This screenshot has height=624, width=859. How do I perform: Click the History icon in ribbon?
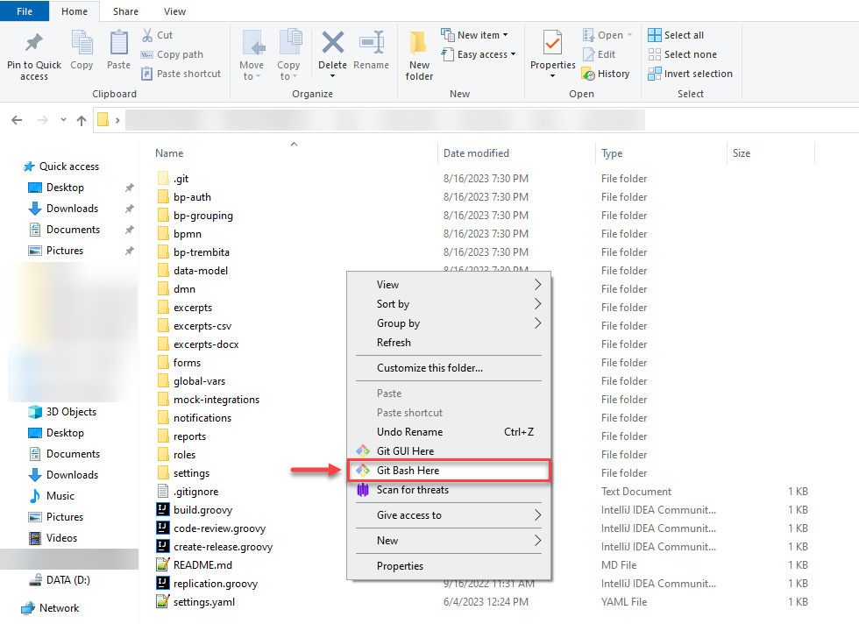coord(589,74)
